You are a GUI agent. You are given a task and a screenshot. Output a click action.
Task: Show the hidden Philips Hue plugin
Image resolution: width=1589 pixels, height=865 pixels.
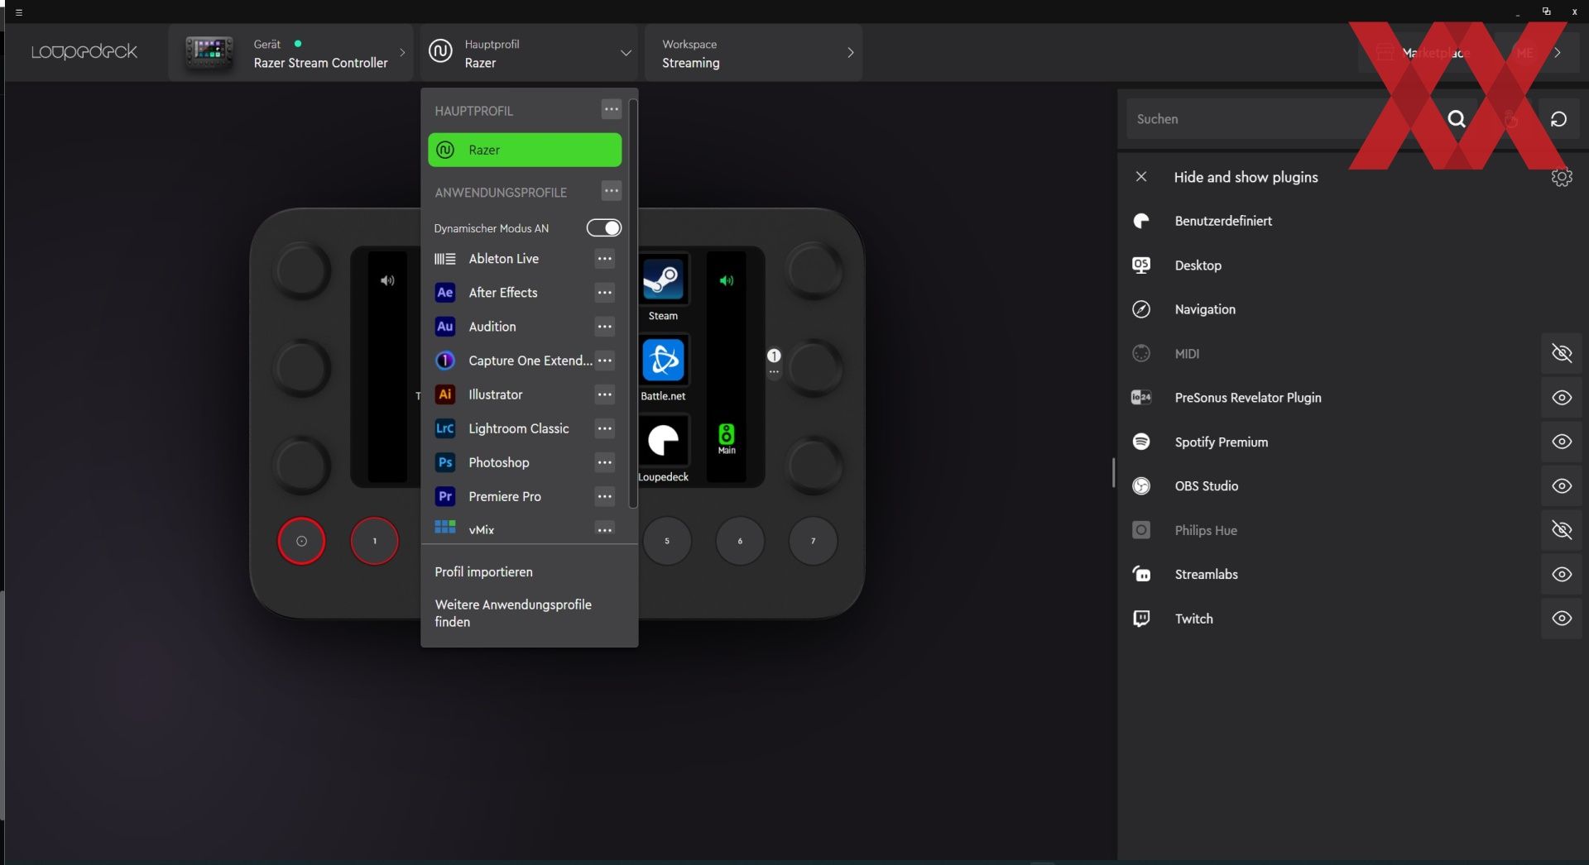1562,530
